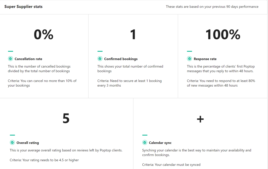Click the confirmed bookings number 1

[x=133, y=35]
